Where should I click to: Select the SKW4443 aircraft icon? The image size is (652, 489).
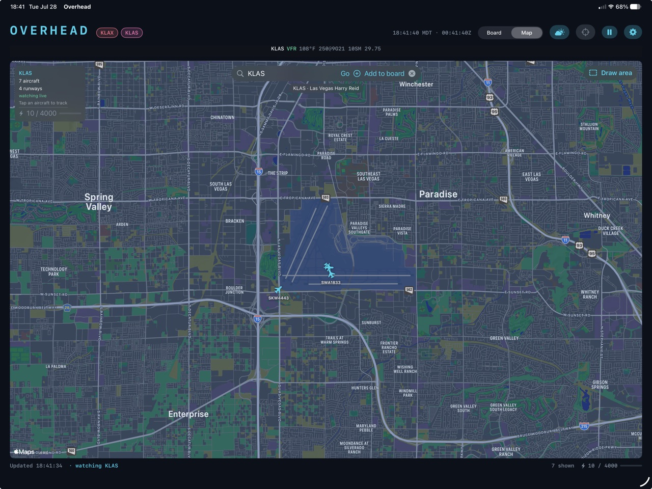pos(278,290)
